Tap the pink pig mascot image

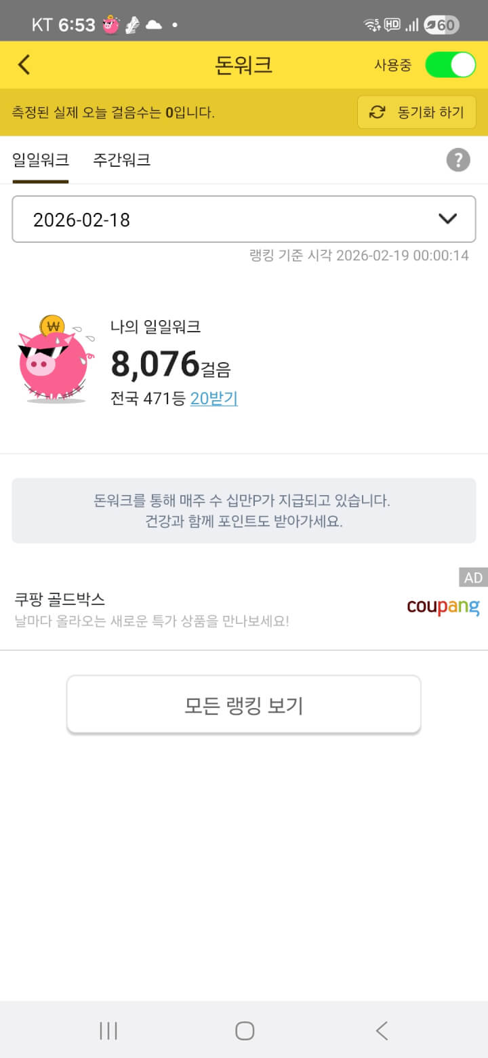coord(53,361)
